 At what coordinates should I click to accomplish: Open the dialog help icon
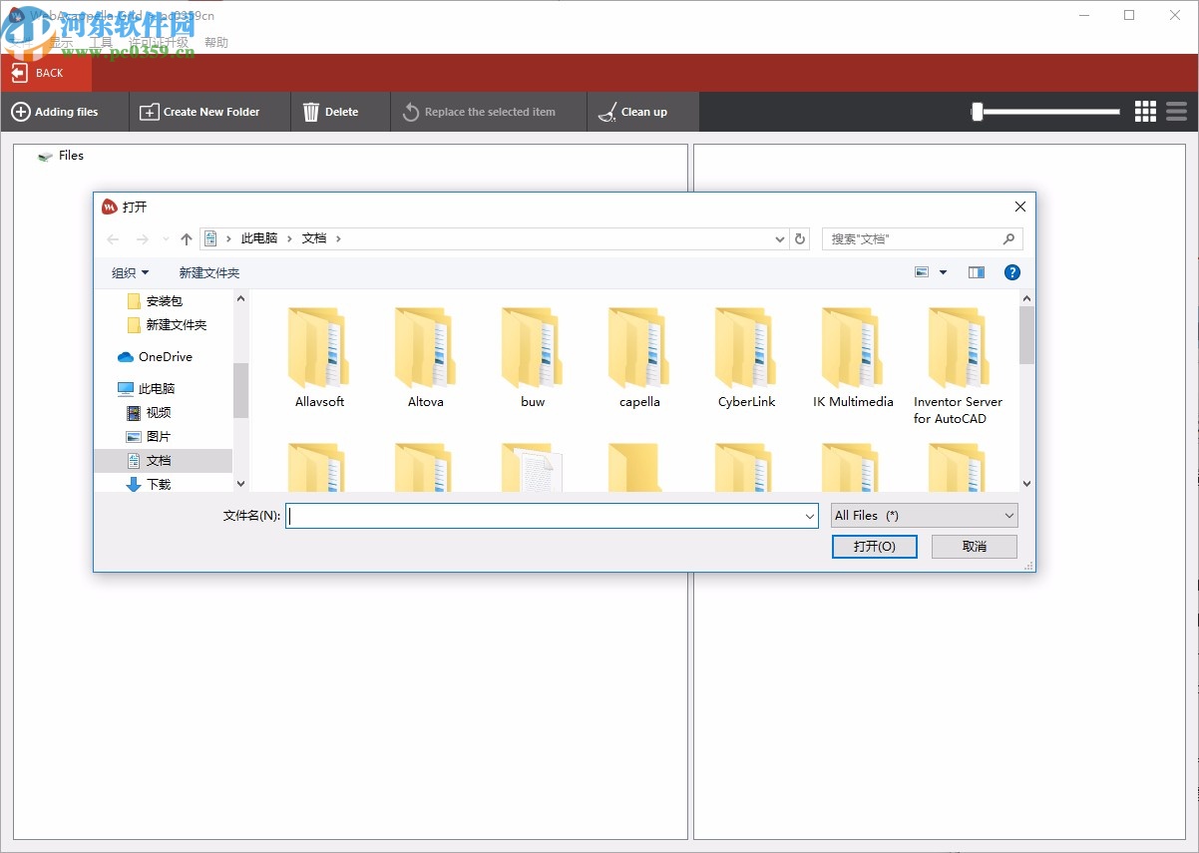coord(1011,272)
